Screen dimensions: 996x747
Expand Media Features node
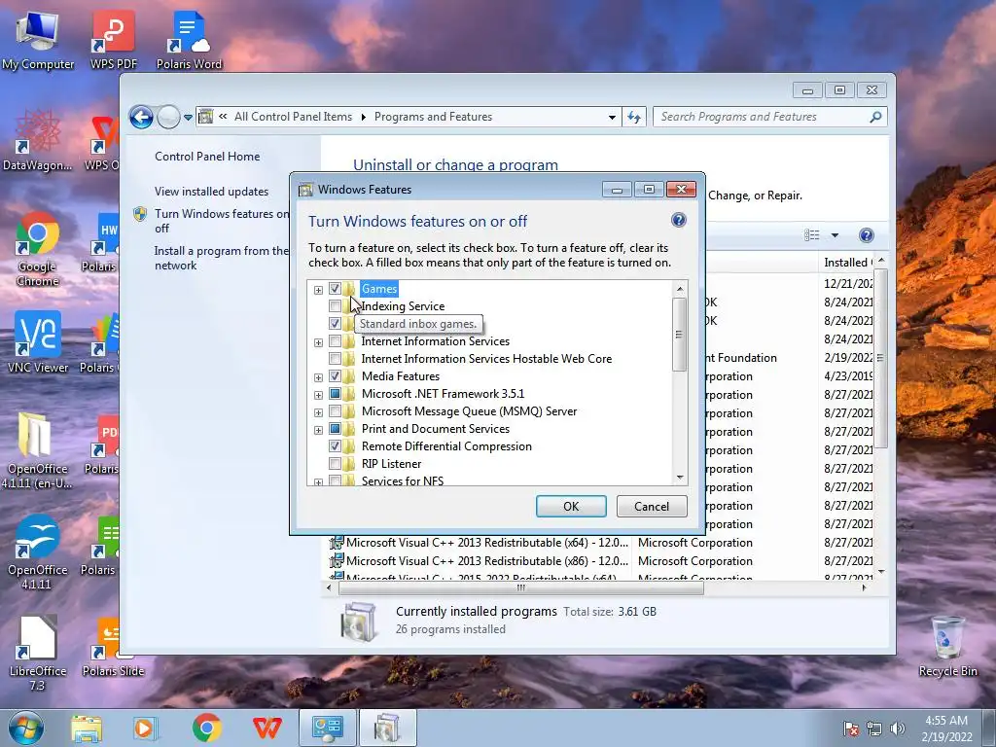click(x=318, y=377)
